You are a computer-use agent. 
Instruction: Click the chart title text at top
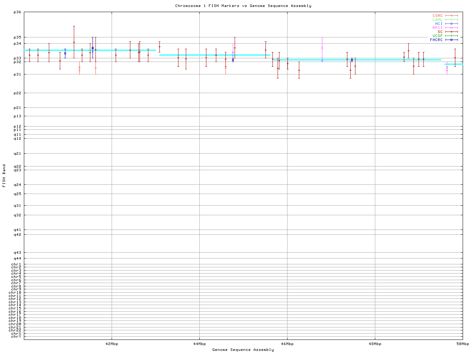[x=243, y=6]
